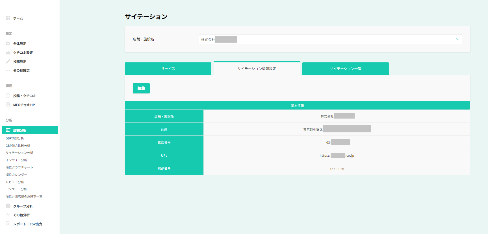Click the Home grid icon in sidebar
The width and height of the screenshot is (488, 234).
coord(8,18)
